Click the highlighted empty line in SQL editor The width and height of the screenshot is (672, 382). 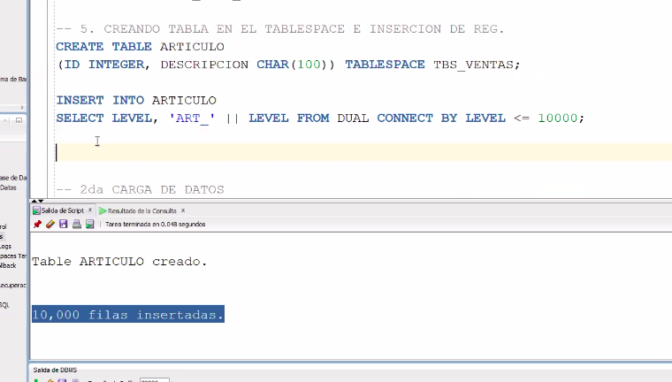click(x=354, y=152)
